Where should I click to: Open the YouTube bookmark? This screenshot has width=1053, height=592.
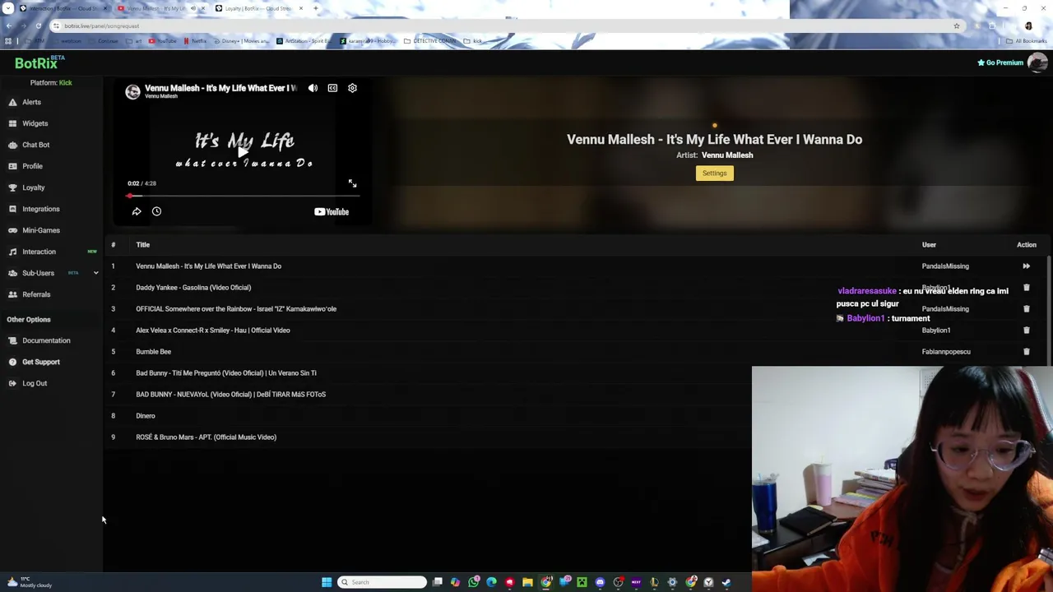163,41
